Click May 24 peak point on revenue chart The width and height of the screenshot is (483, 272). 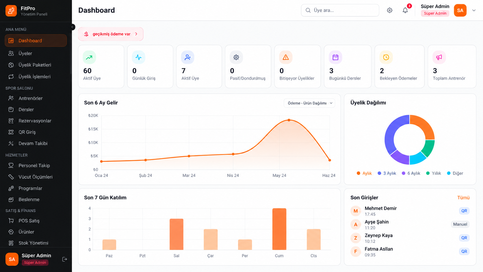point(289,120)
